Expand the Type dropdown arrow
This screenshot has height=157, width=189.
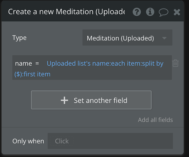(x=165, y=38)
